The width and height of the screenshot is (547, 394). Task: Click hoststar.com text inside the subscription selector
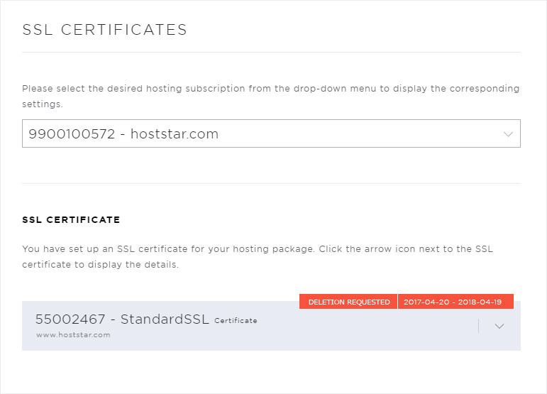coord(175,134)
